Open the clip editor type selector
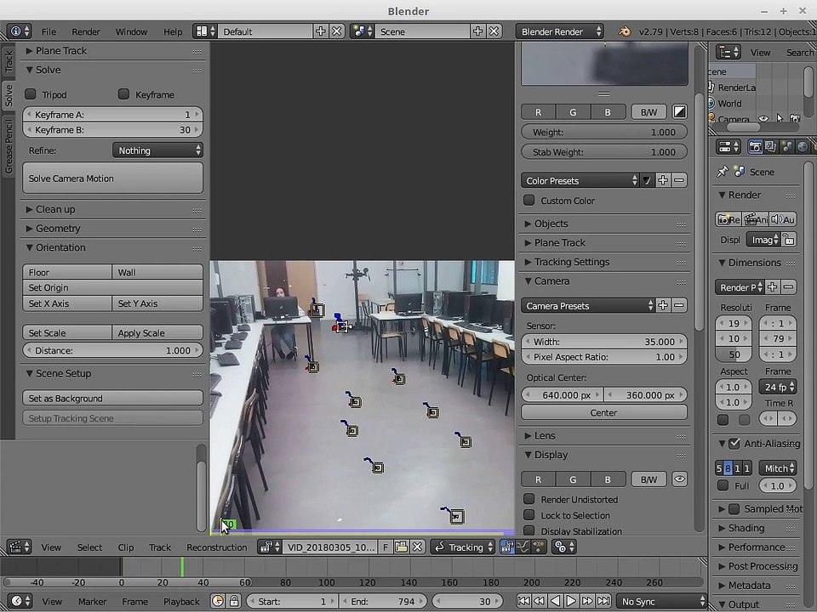The height and width of the screenshot is (612, 817). 20,547
